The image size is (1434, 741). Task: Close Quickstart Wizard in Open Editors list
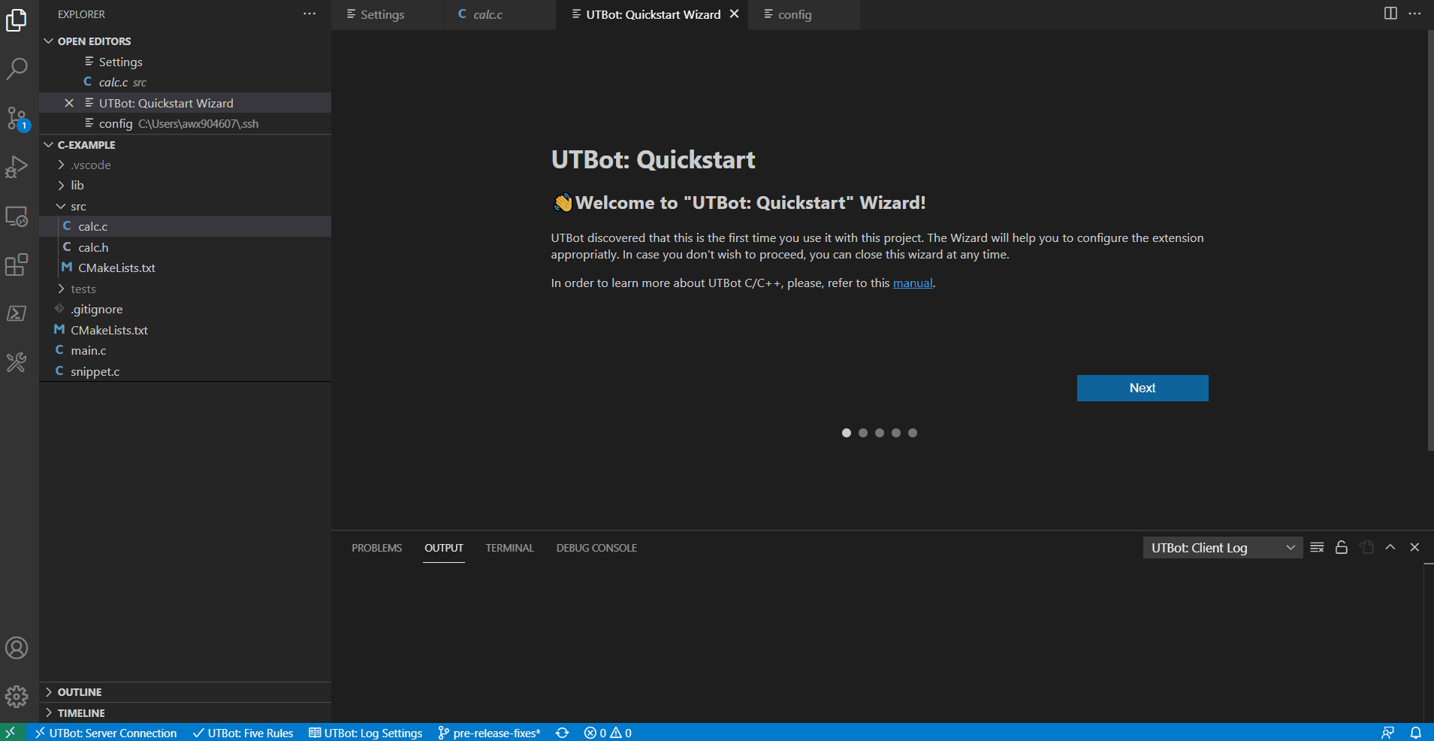tap(69, 103)
